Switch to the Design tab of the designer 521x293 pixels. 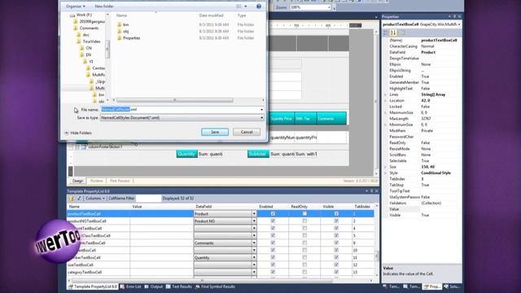pos(78,181)
